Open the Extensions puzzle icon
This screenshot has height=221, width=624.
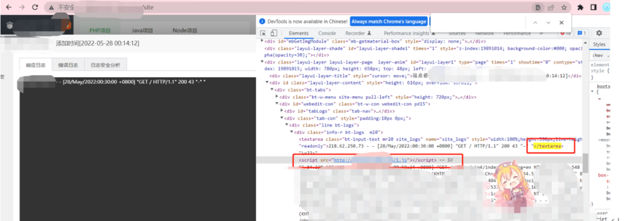pos(580,7)
